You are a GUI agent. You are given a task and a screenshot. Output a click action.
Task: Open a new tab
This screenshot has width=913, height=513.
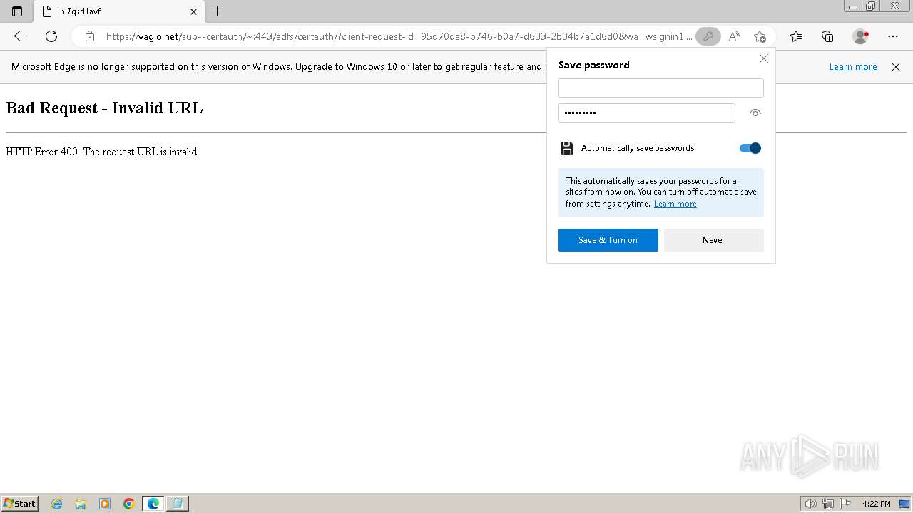pyautogui.click(x=218, y=11)
